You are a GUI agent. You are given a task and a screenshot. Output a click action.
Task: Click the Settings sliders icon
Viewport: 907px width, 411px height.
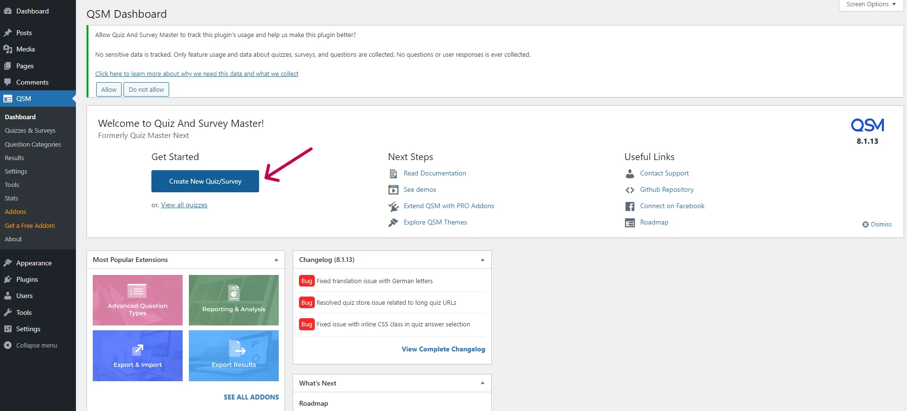coord(8,329)
